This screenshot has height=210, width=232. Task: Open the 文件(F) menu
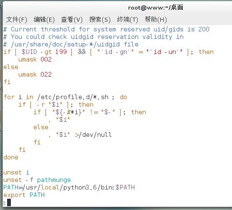[17, 19]
